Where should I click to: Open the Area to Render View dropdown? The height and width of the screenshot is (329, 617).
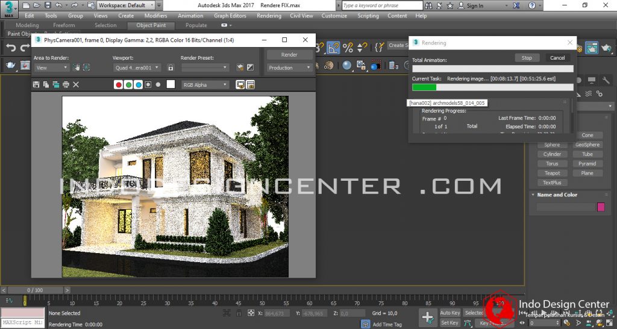coord(52,67)
